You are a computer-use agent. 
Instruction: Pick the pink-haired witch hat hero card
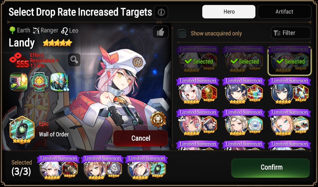click(198, 122)
